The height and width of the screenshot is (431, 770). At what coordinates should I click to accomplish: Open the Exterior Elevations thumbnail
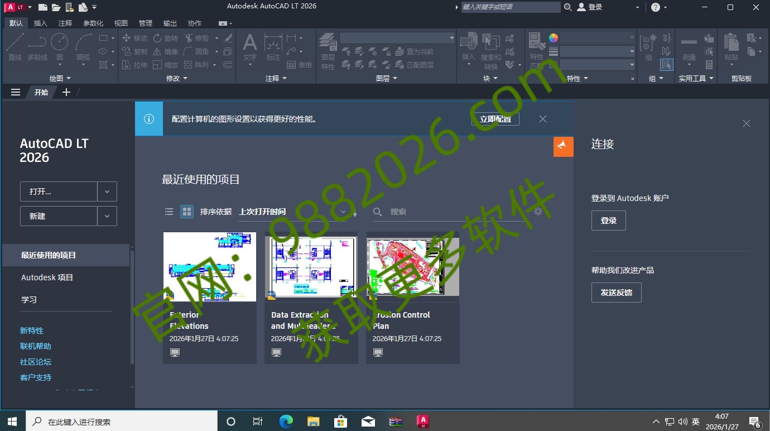pyautogui.click(x=210, y=267)
